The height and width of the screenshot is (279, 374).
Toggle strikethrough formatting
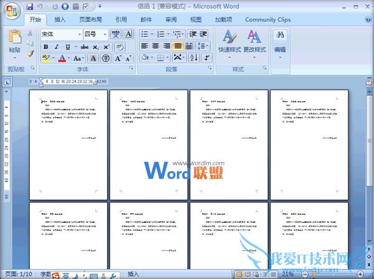point(84,47)
